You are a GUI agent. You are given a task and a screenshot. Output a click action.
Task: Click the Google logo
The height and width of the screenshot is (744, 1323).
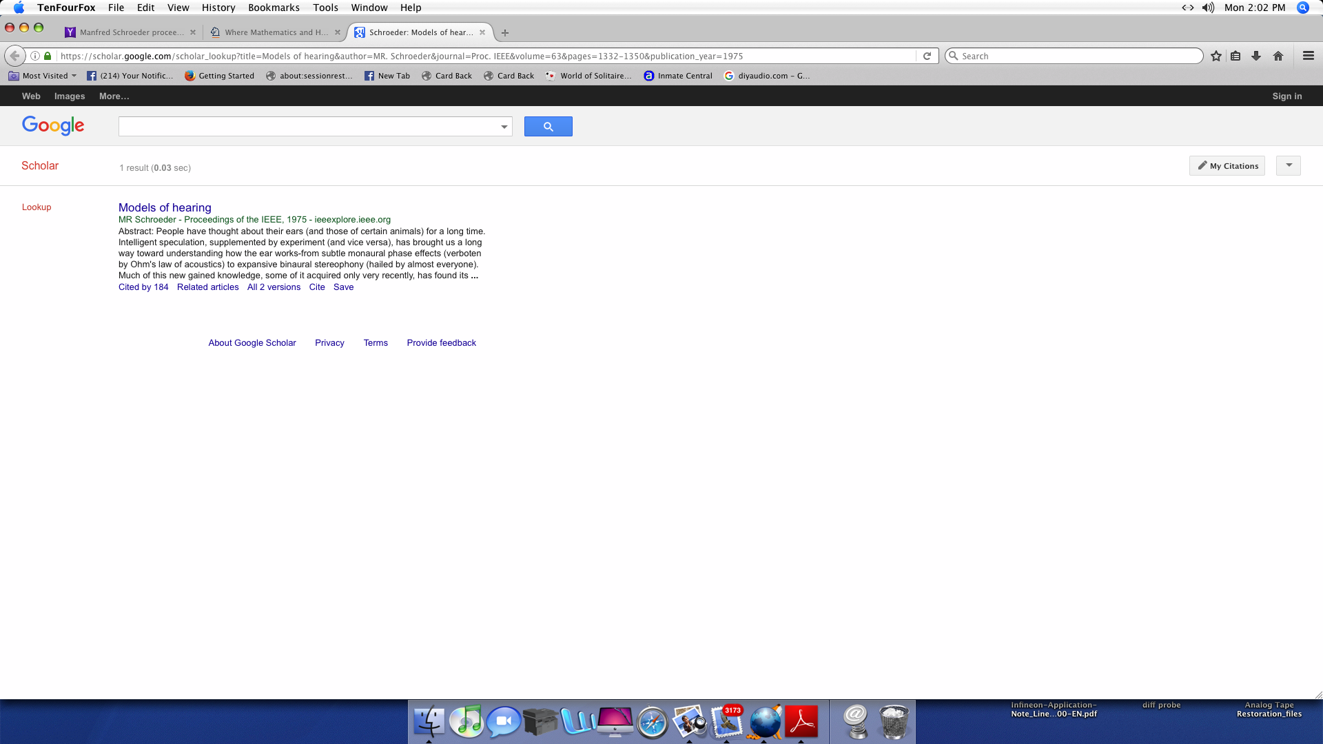(x=53, y=125)
